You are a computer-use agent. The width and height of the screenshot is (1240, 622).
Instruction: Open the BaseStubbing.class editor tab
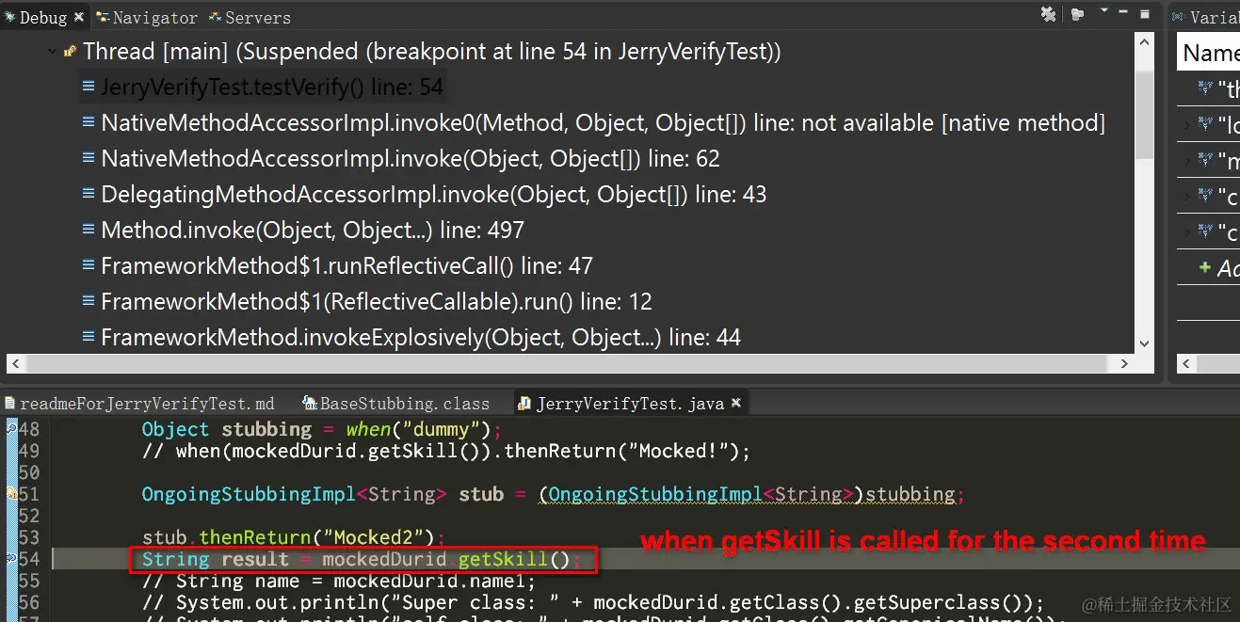coord(396,404)
